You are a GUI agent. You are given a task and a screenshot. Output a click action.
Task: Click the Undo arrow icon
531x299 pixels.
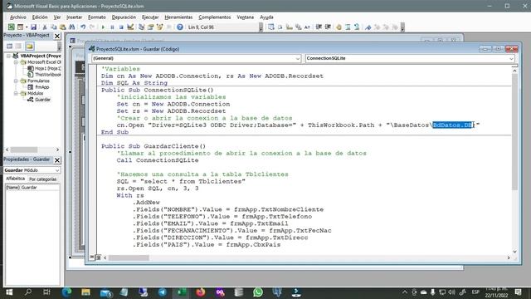coord(83,27)
